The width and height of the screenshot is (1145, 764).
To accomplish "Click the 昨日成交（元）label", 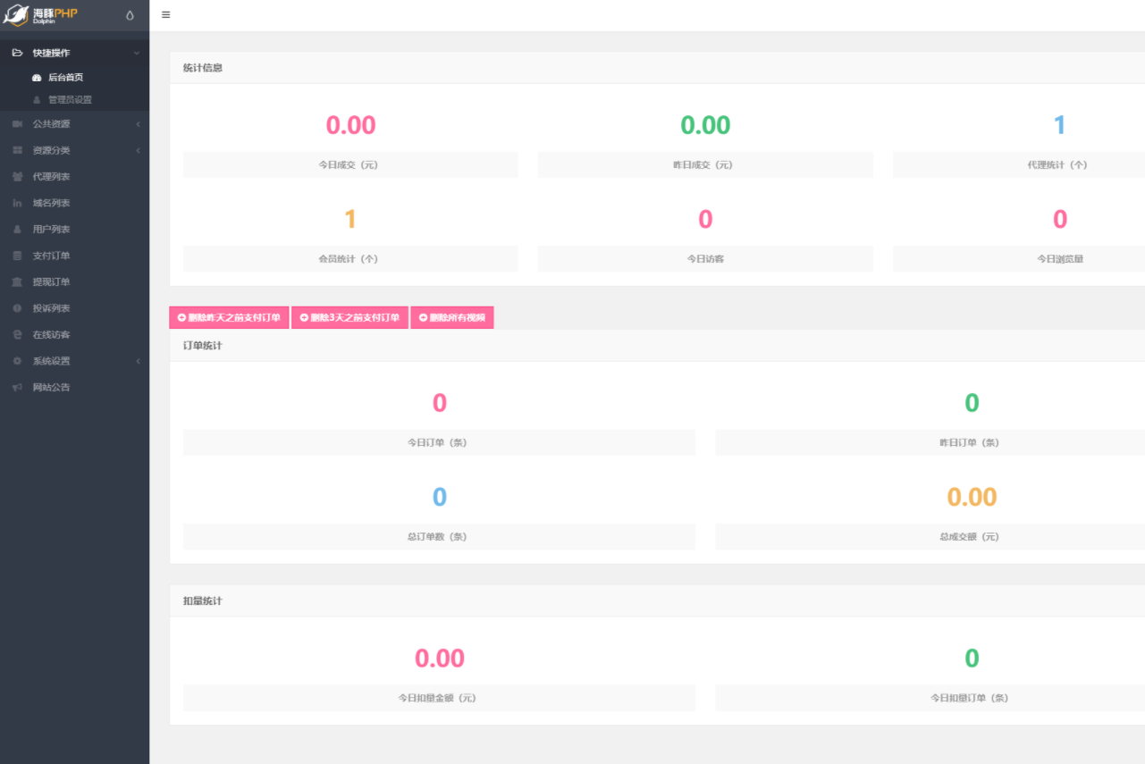I will (x=703, y=165).
